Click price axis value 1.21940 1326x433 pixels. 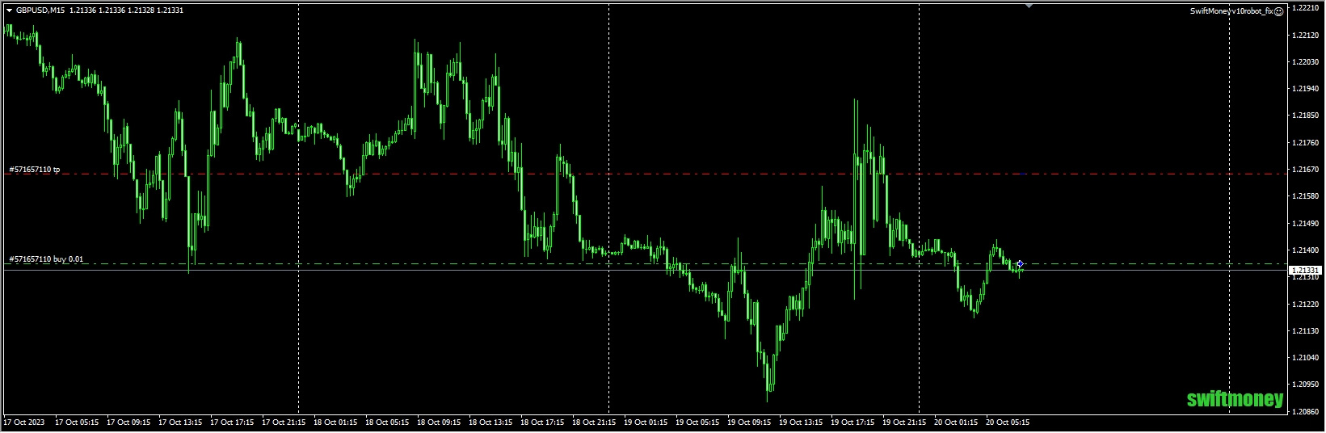[1306, 89]
